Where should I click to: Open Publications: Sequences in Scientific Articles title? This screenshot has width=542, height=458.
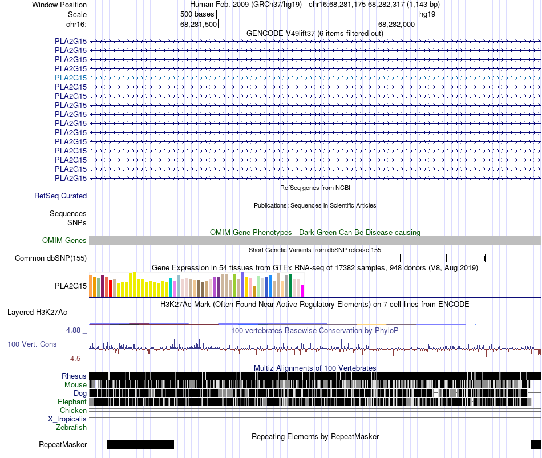coord(315,205)
